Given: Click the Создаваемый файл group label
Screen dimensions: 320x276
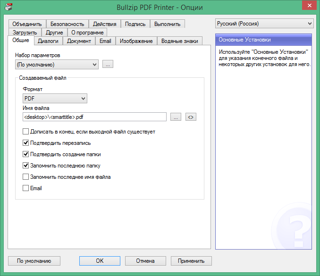Looking at the screenshot, I should (x=42, y=78).
